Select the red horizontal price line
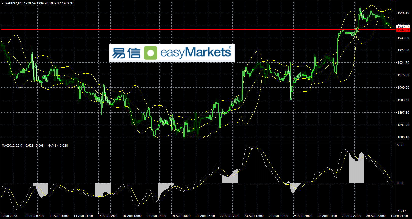This screenshot has height=219, width=412. click(198, 30)
